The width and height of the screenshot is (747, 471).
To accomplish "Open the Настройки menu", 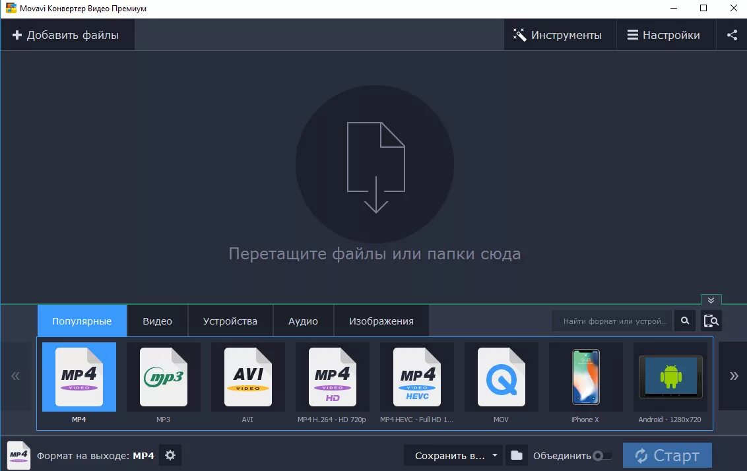I will 666,35.
